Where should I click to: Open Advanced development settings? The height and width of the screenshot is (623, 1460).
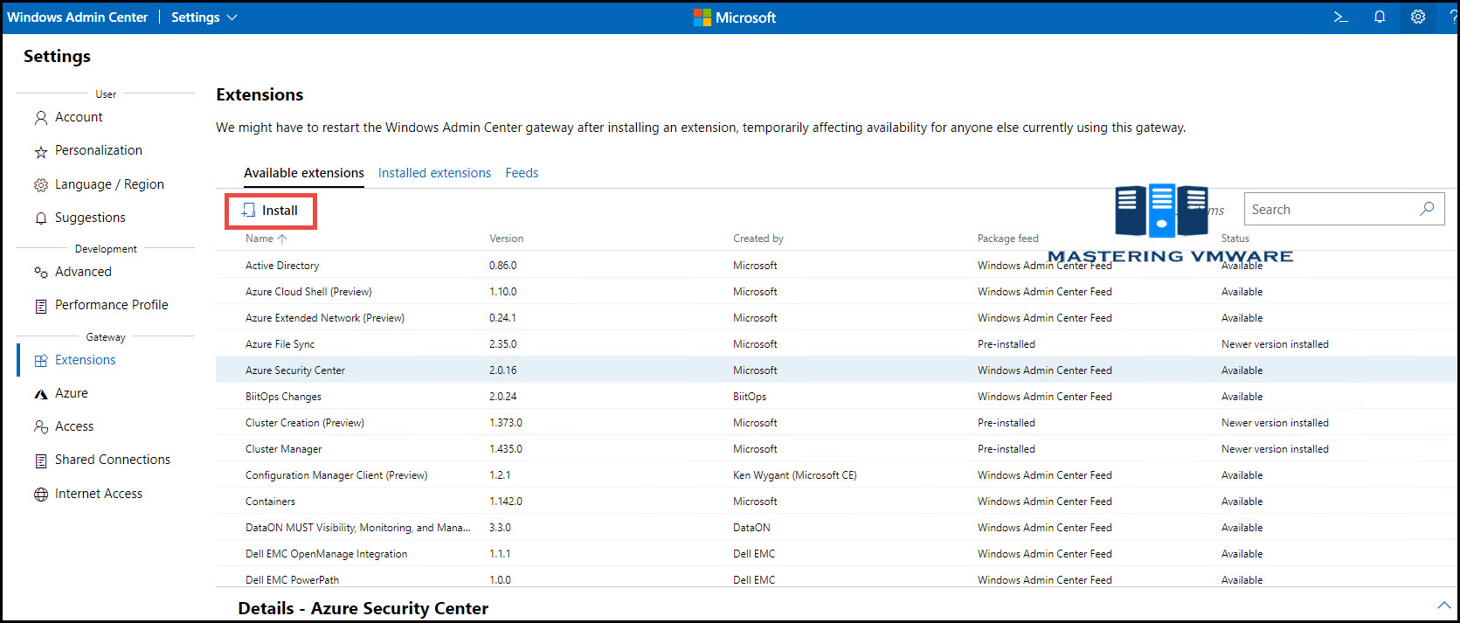(x=83, y=272)
